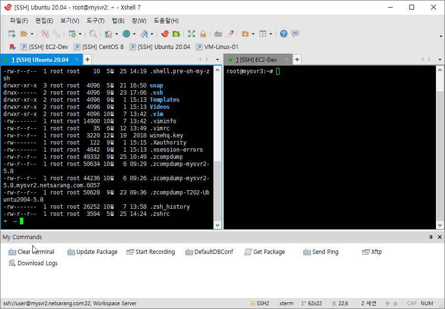
Task: Click the highlighter marker toolbar icon
Action: pyautogui.click(x=230, y=34)
